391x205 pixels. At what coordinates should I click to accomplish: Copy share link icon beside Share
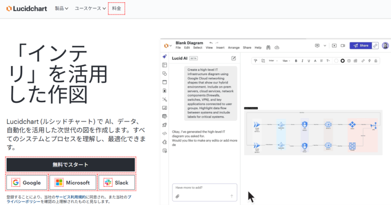[375, 45]
